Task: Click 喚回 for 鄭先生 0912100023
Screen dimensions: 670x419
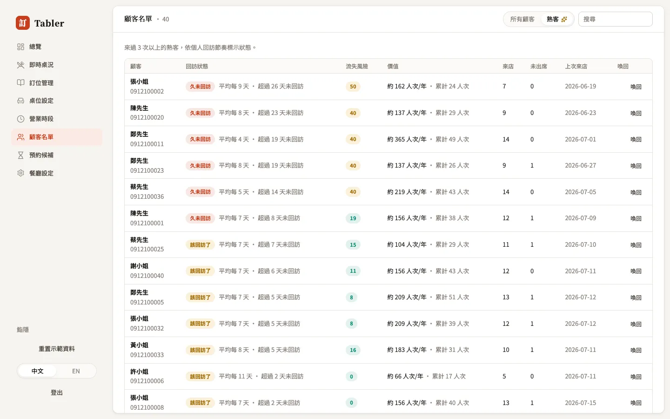Action: (636, 166)
